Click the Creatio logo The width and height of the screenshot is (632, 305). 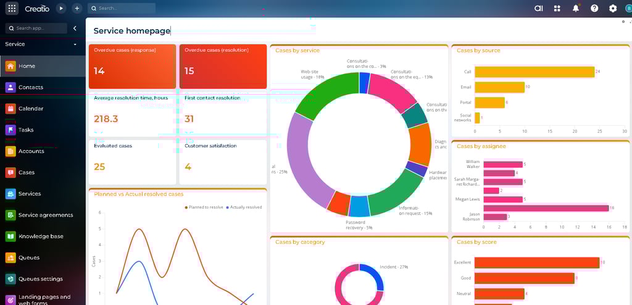pyautogui.click(x=37, y=9)
